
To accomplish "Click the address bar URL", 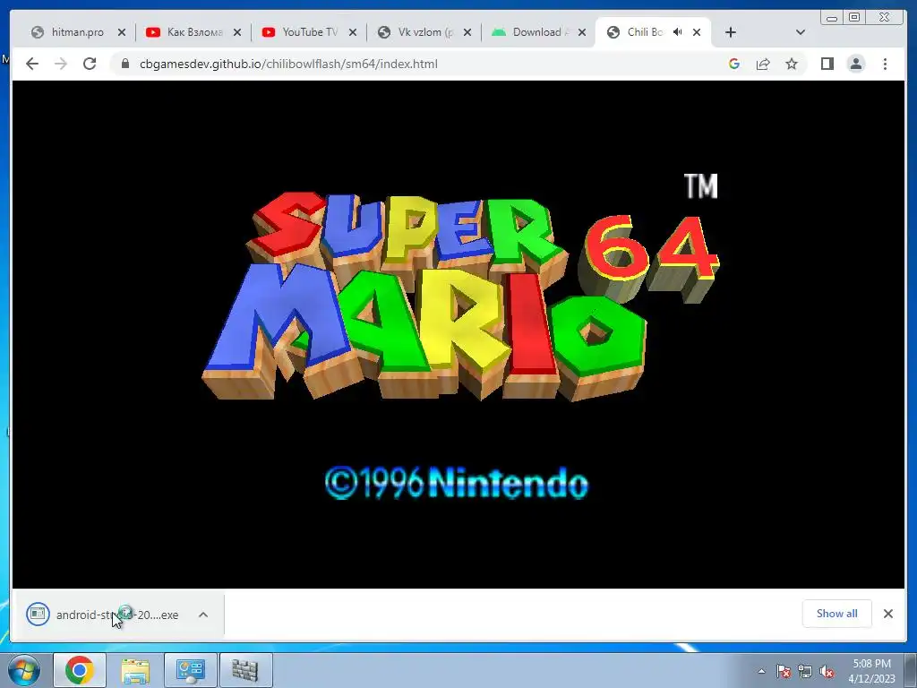I will [x=288, y=64].
